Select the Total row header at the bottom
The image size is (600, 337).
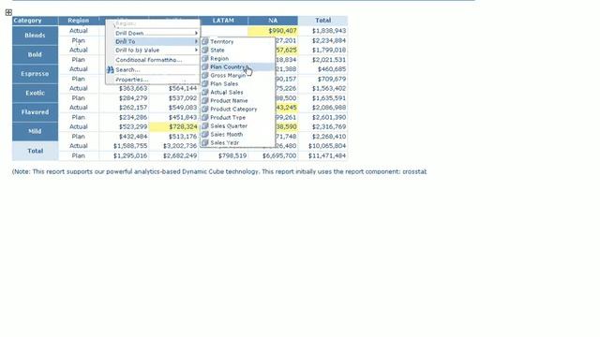click(36, 151)
